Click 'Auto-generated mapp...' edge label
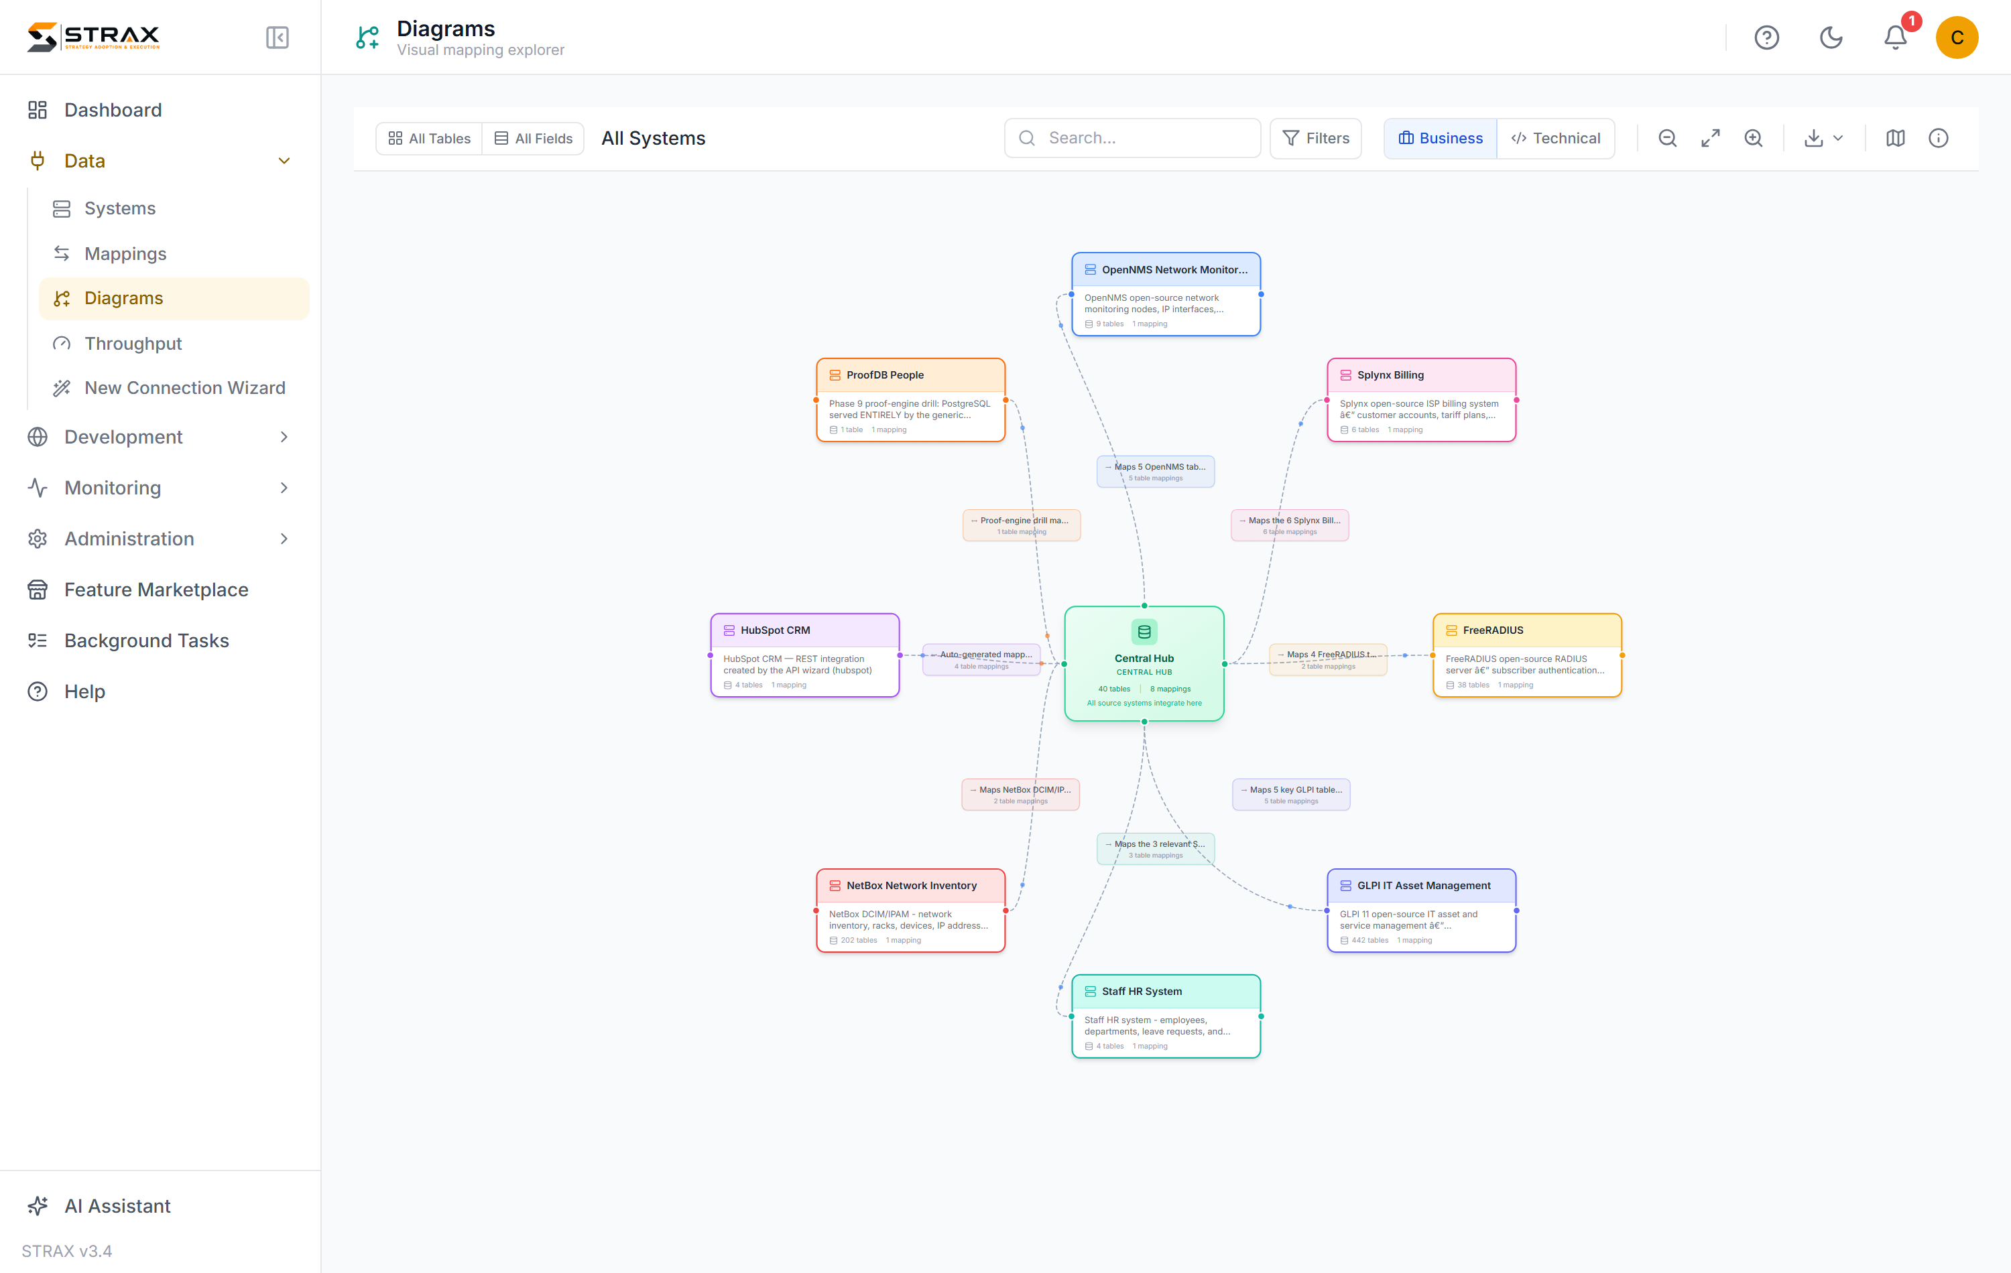This screenshot has height=1273, width=2011. 981,659
